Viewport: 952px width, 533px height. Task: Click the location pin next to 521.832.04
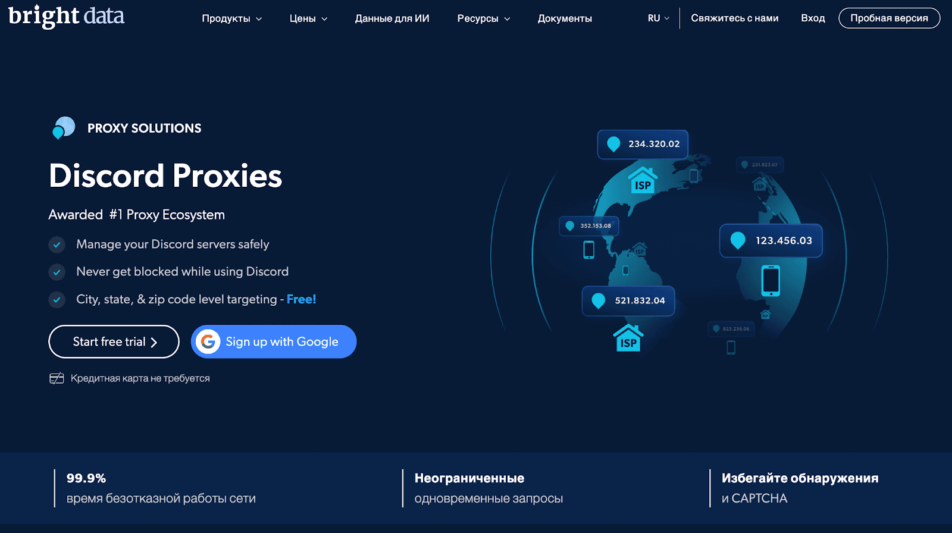598,300
